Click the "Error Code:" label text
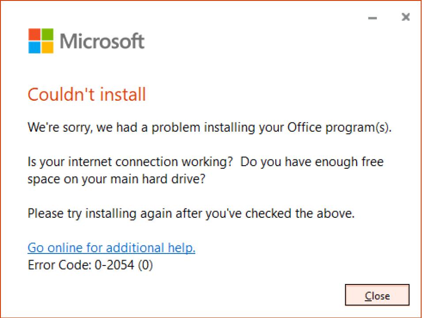Viewport: 422px width, 318px height. click(x=59, y=265)
